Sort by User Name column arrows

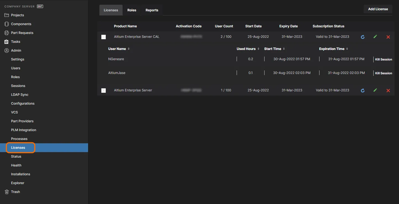coord(129,49)
